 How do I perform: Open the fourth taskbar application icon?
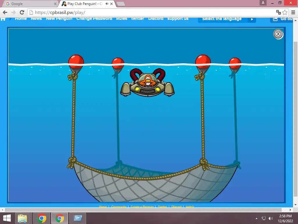coord(77,218)
